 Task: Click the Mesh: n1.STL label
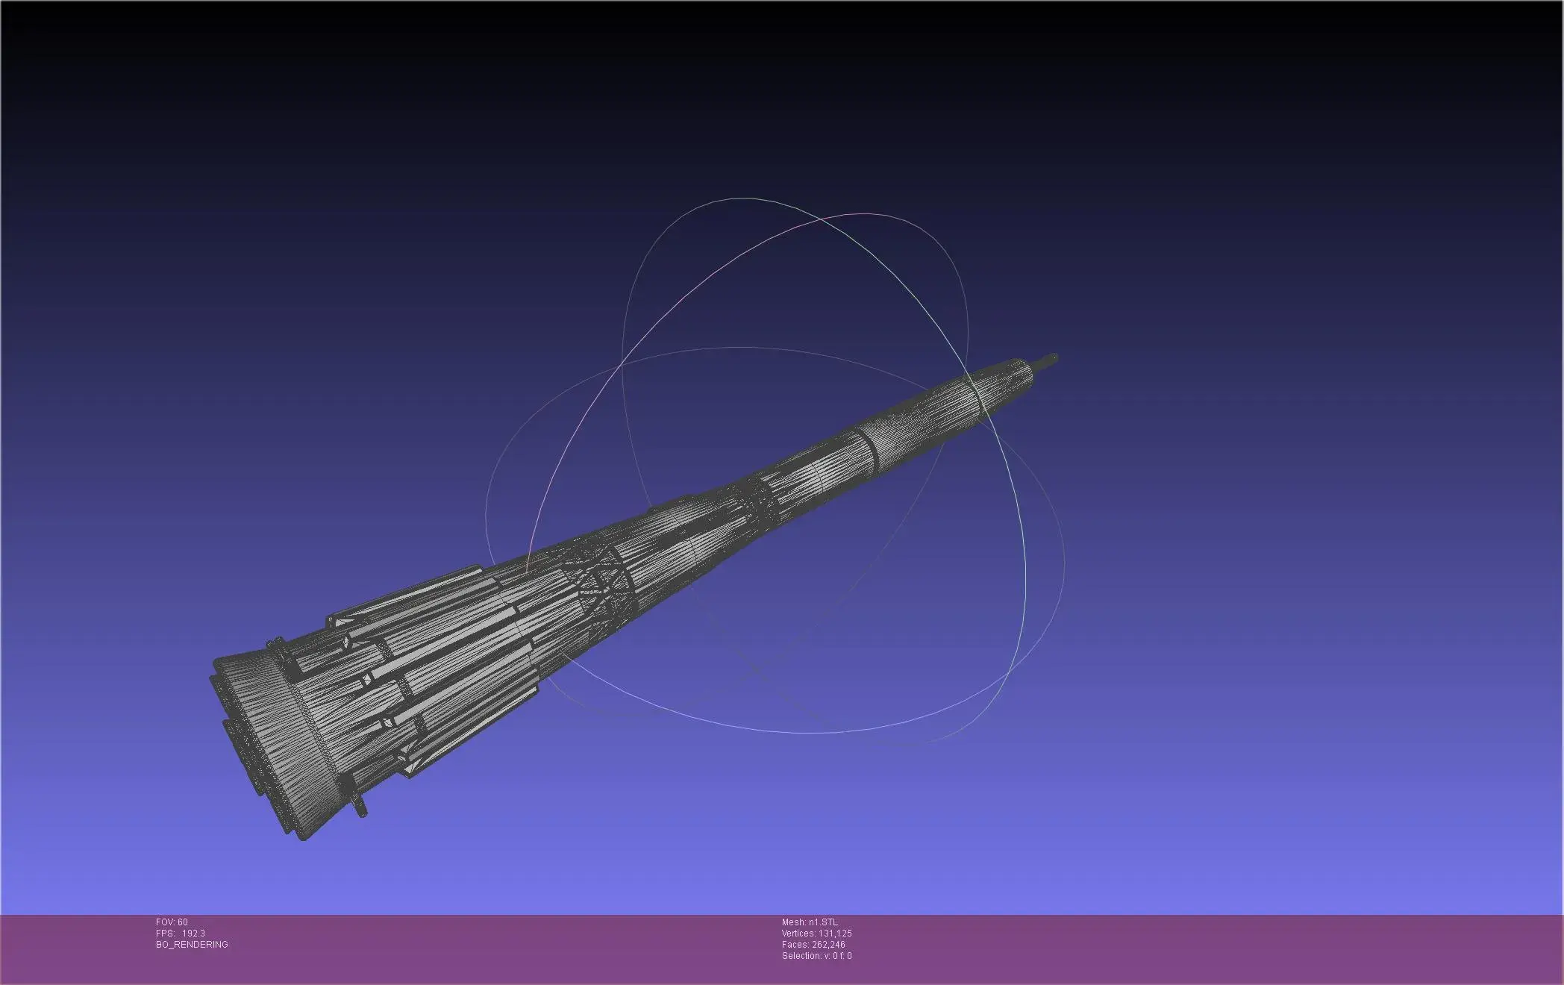tap(809, 922)
